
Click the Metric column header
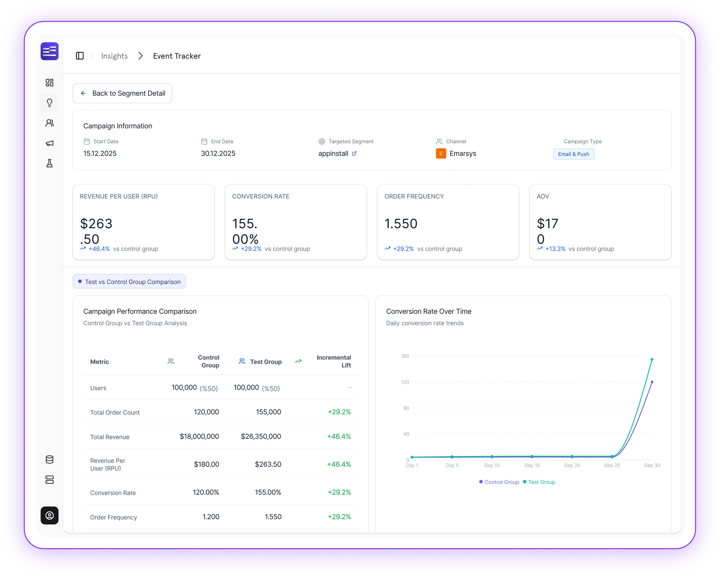pyautogui.click(x=99, y=362)
